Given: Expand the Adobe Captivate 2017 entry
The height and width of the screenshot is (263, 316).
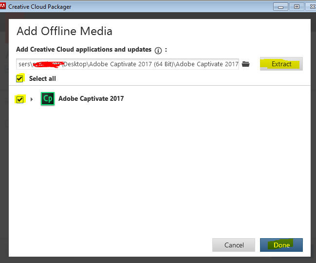Looking at the screenshot, I should (x=32, y=99).
